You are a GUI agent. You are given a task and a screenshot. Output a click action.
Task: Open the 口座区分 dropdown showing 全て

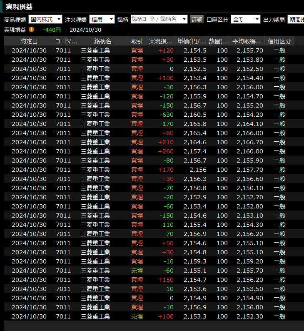[x=246, y=20]
